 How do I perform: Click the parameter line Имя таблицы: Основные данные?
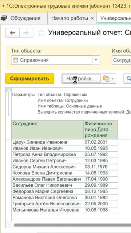point(70,106)
